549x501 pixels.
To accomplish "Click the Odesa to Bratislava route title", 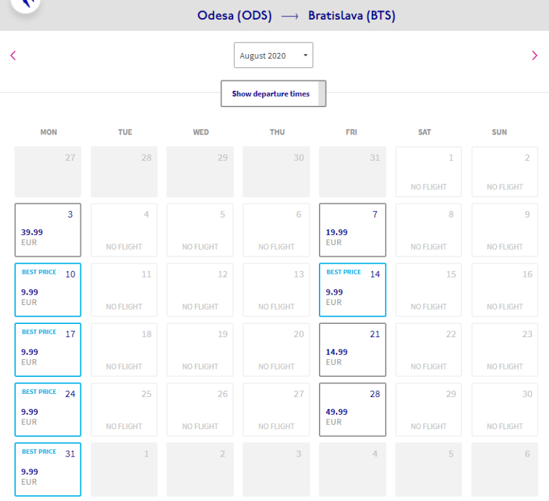I will click(x=296, y=16).
